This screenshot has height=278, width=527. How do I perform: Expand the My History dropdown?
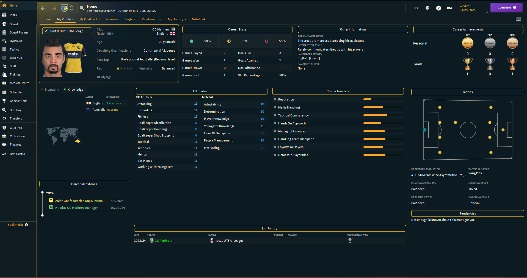(177, 19)
